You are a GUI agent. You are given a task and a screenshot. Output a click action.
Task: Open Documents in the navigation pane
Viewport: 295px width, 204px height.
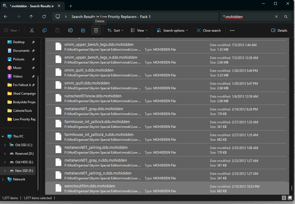[21, 50]
